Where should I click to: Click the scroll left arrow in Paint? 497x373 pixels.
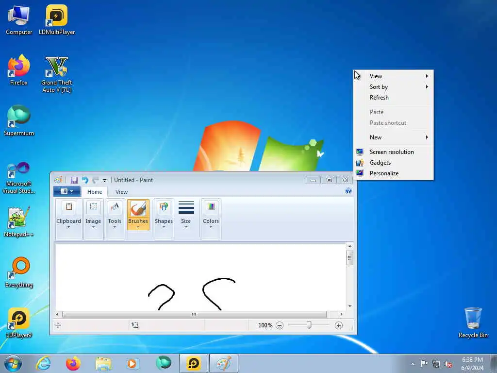[57, 314]
